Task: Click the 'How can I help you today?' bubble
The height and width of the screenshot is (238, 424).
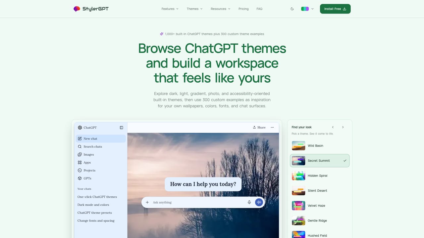Action: click(203, 184)
